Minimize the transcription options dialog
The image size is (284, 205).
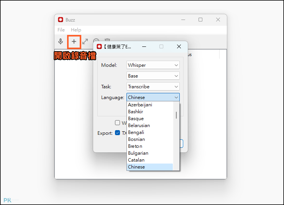click(144, 46)
